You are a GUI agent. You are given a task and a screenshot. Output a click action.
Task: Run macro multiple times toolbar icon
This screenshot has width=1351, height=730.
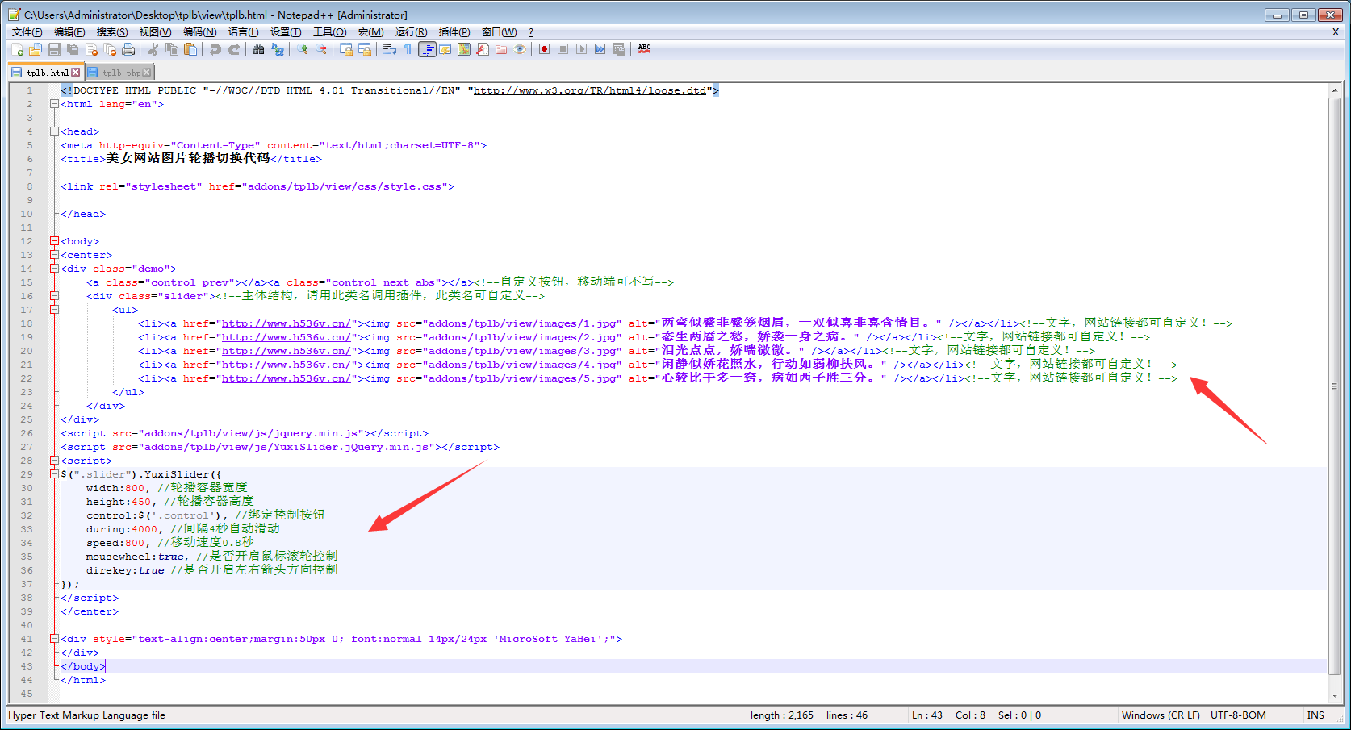click(x=600, y=49)
